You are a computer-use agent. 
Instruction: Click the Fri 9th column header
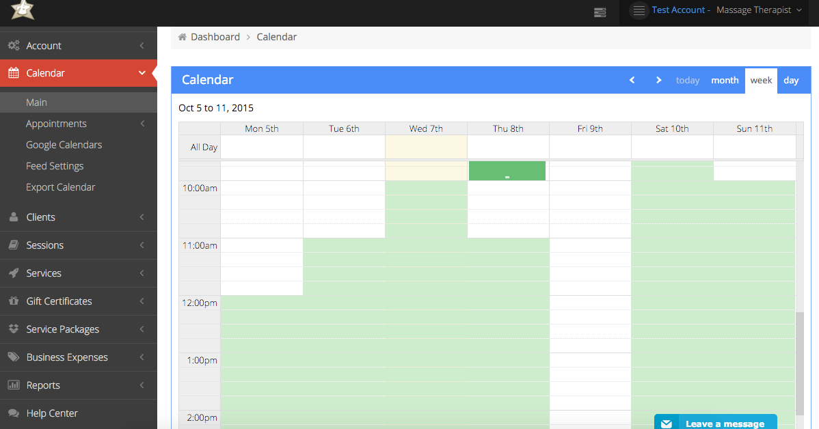(x=590, y=128)
